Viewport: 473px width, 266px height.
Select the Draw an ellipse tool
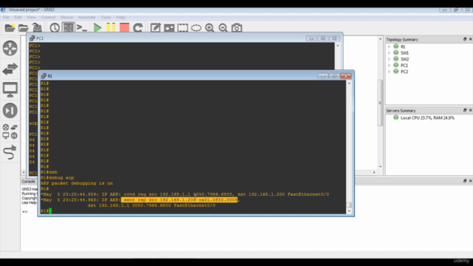[x=196, y=28]
